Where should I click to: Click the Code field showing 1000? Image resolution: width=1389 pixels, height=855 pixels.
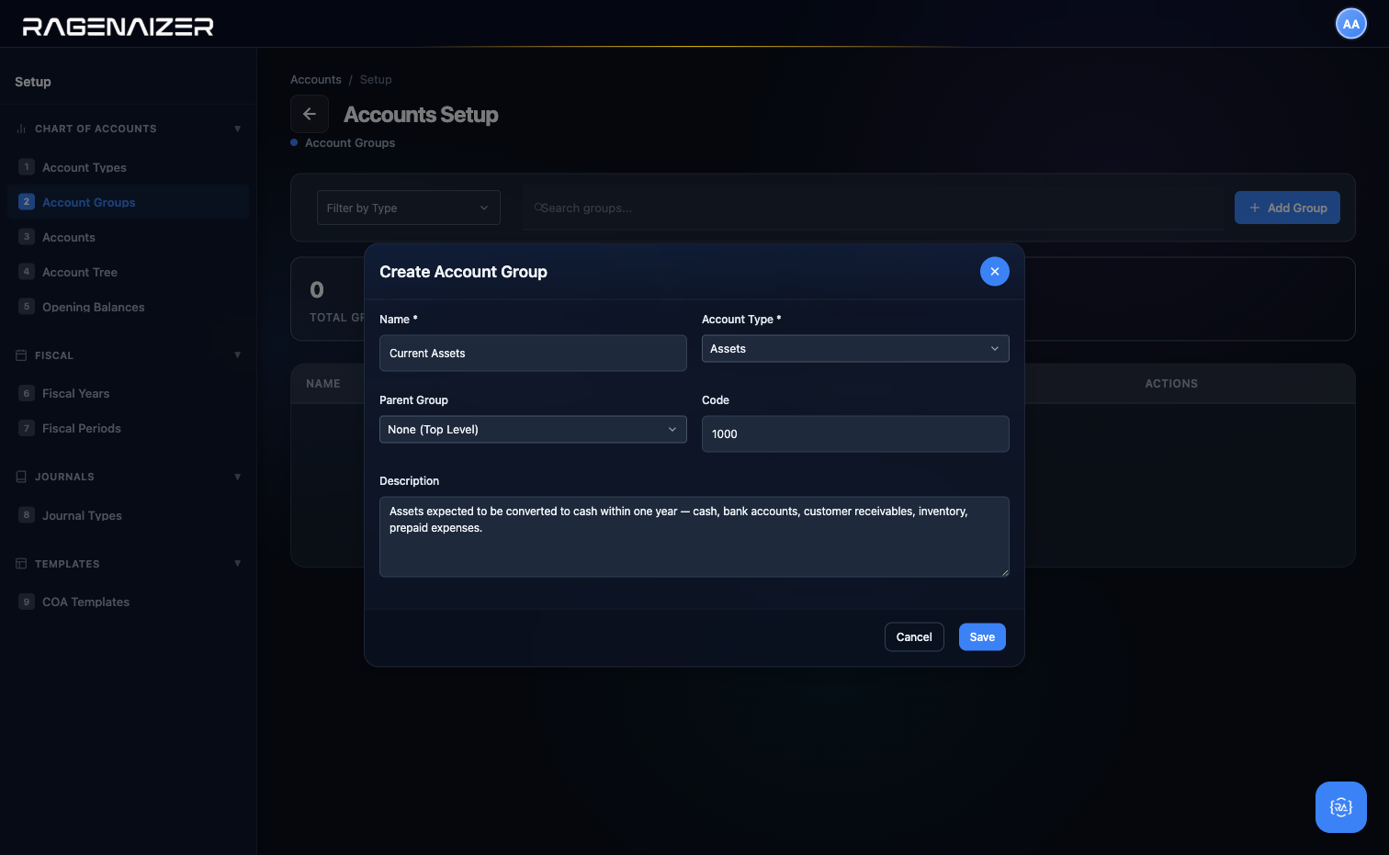[855, 433]
